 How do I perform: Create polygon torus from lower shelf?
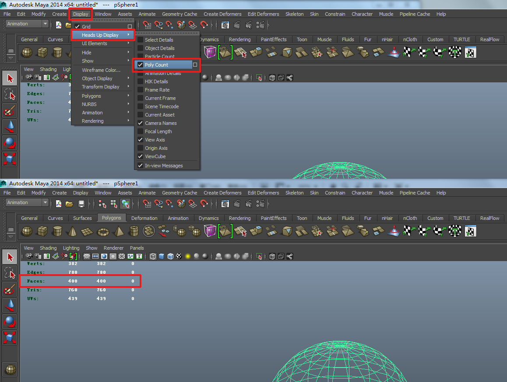pos(103,232)
